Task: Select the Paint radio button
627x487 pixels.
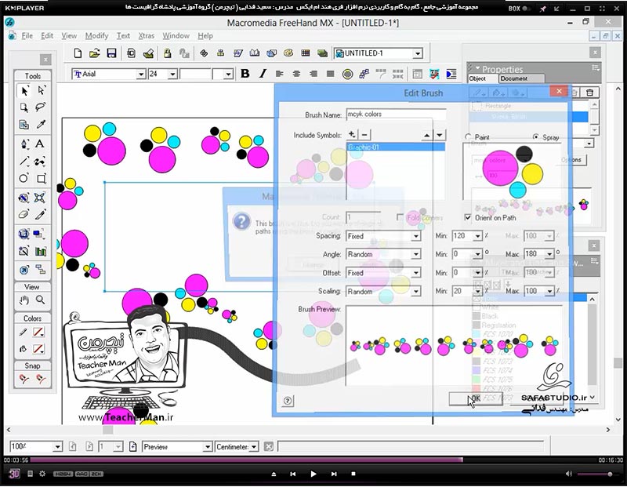Action: (468, 137)
